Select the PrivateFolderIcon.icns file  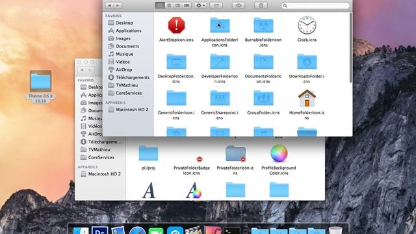235,153
